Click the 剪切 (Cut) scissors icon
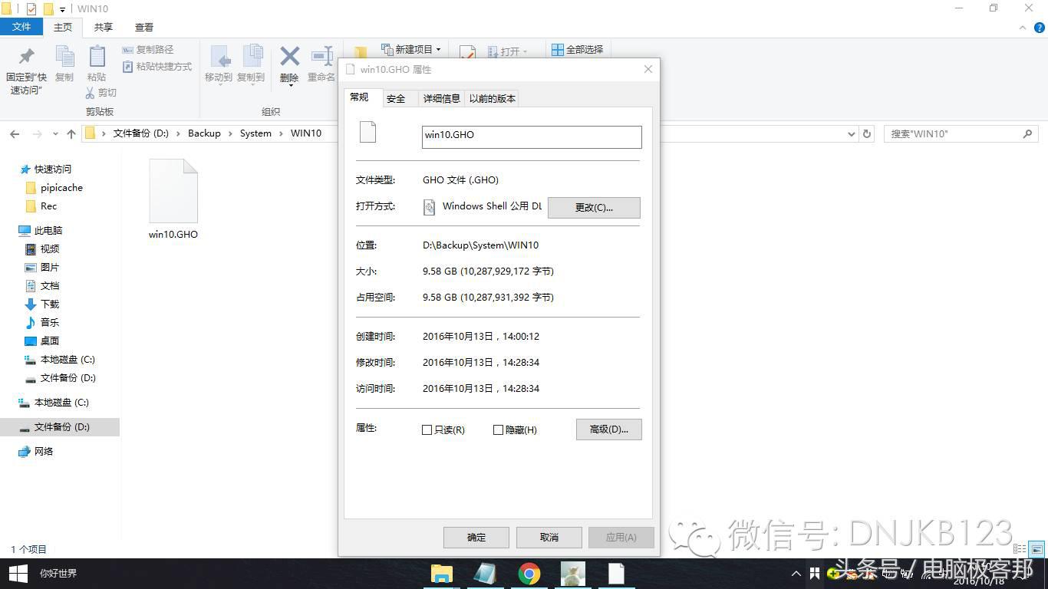1048x589 pixels. point(91,92)
